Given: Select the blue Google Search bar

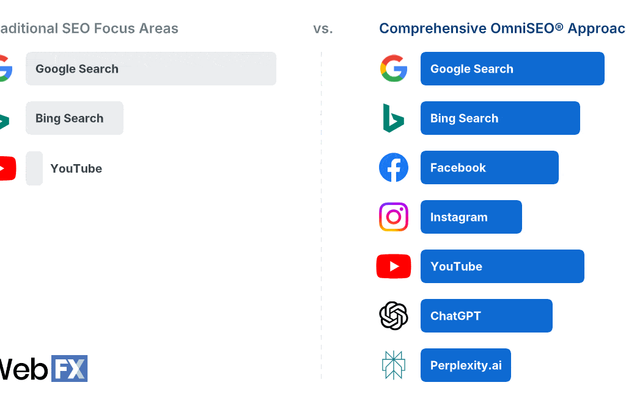Looking at the screenshot, I should coord(512,68).
